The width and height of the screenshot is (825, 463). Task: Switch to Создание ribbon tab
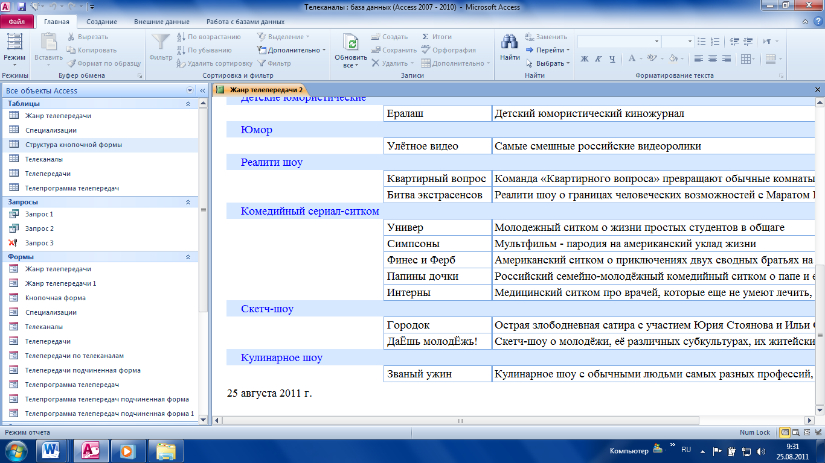tap(101, 22)
